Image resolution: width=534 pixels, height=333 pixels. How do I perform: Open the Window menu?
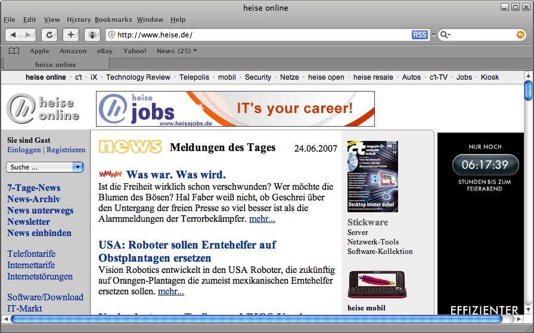tap(150, 20)
